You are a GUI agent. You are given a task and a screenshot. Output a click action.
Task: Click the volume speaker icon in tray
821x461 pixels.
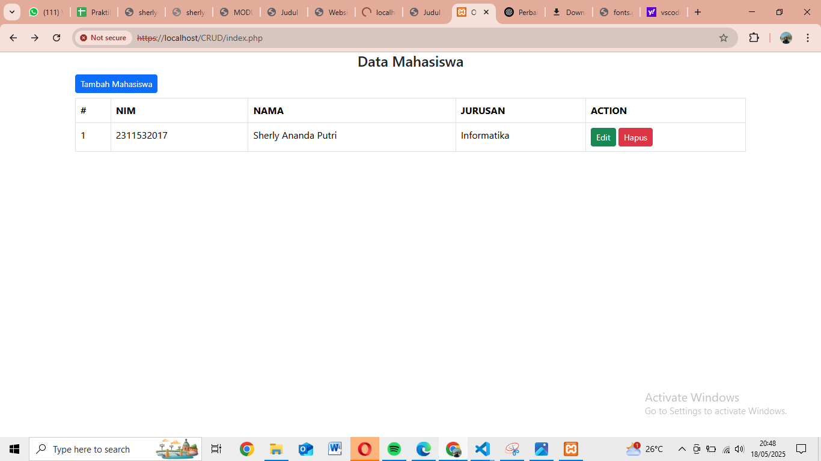click(739, 449)
